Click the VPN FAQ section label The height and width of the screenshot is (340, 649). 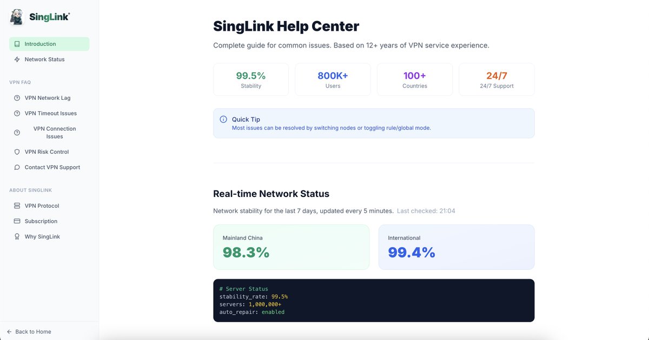pyautogui.click(x=20, y=83)
